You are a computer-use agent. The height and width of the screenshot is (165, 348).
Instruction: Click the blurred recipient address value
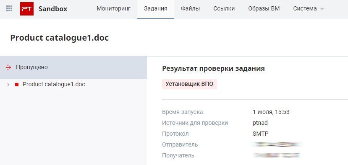(x=277, y=155)
